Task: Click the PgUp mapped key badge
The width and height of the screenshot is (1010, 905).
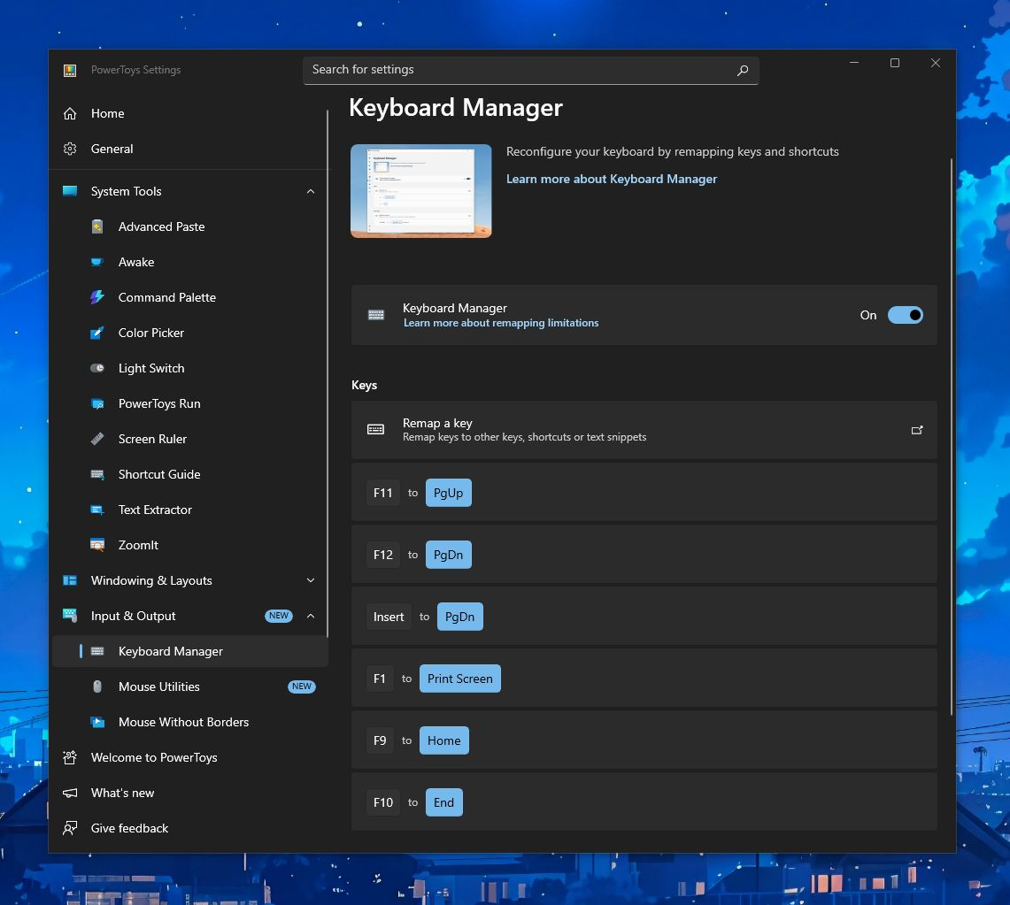Action: tap(448, 493)
